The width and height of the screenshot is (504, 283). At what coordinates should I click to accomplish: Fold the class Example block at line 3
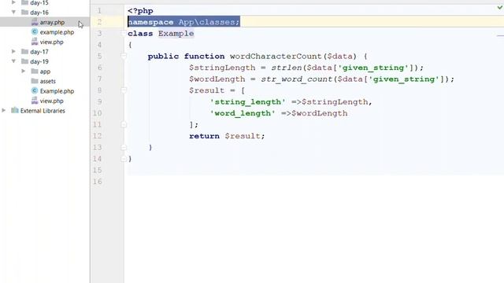[x=124, y=33]
